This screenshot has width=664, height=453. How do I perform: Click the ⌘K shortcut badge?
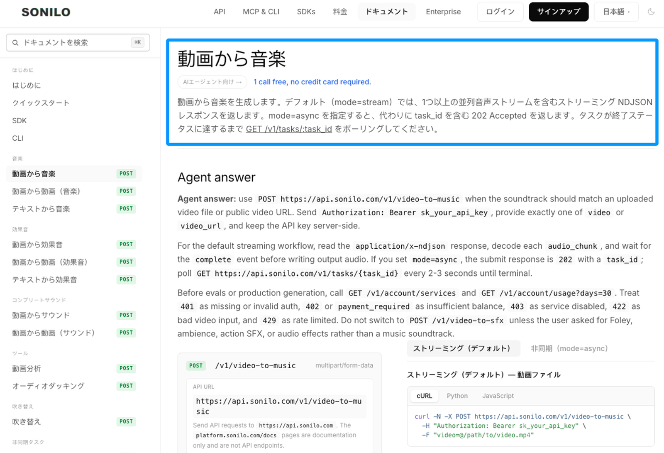138,42
